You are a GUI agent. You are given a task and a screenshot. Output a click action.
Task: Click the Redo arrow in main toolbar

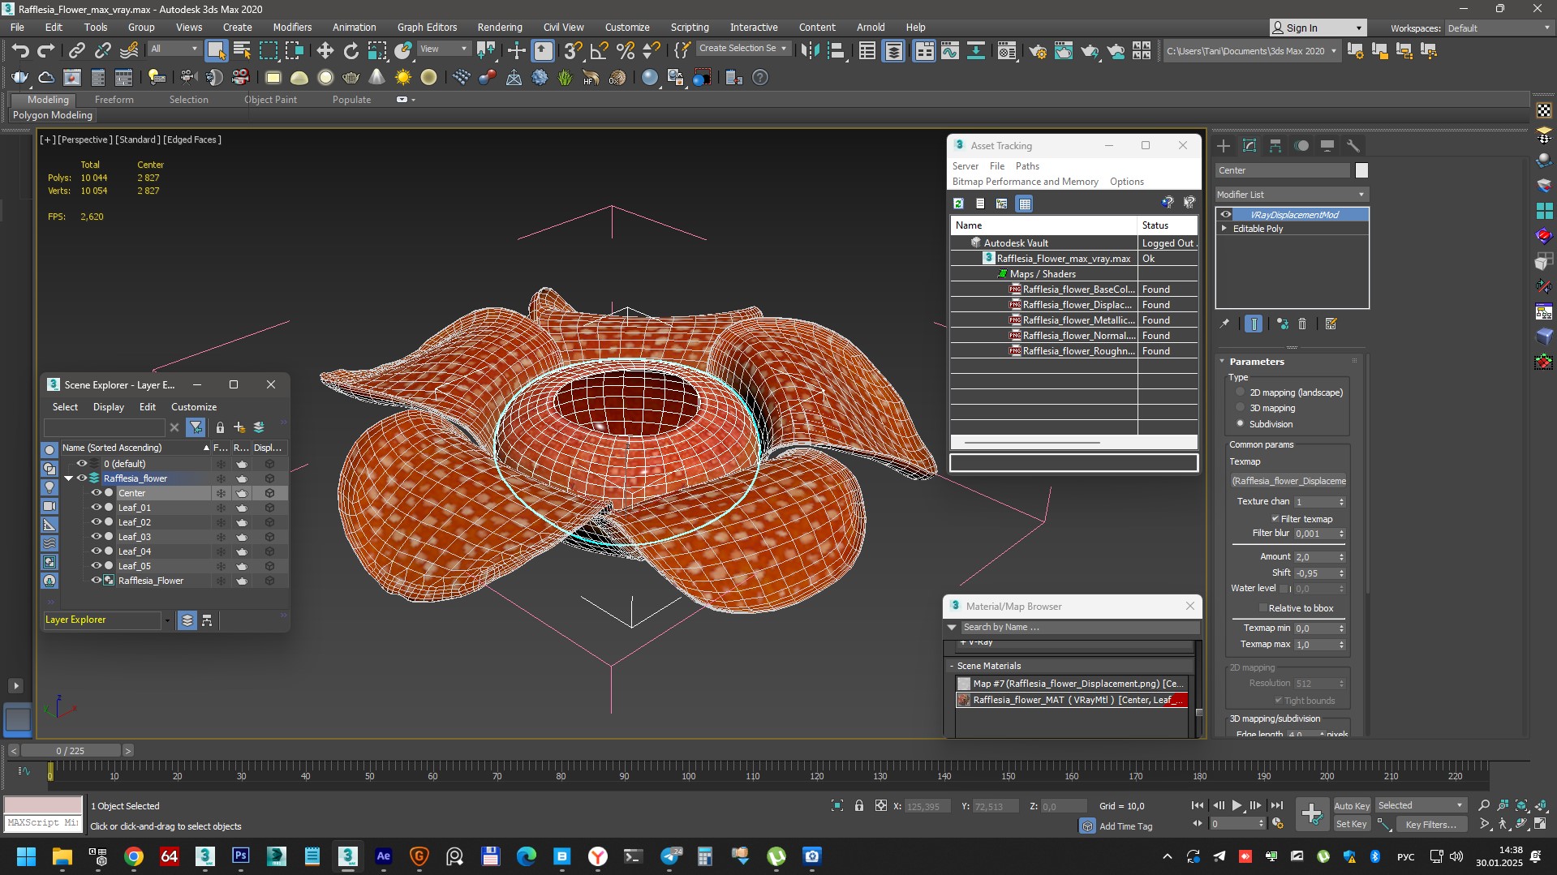[46, 50]
